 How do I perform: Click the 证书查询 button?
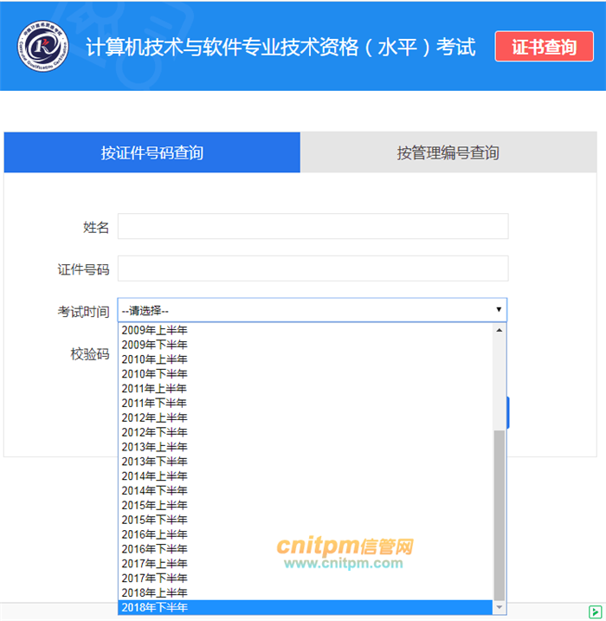[544, 47]
